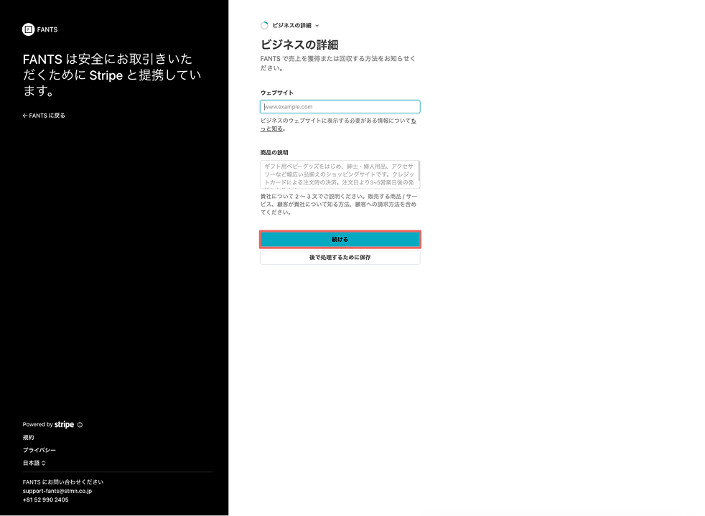Click the FANTS logo icon

(x=28, y=29)
